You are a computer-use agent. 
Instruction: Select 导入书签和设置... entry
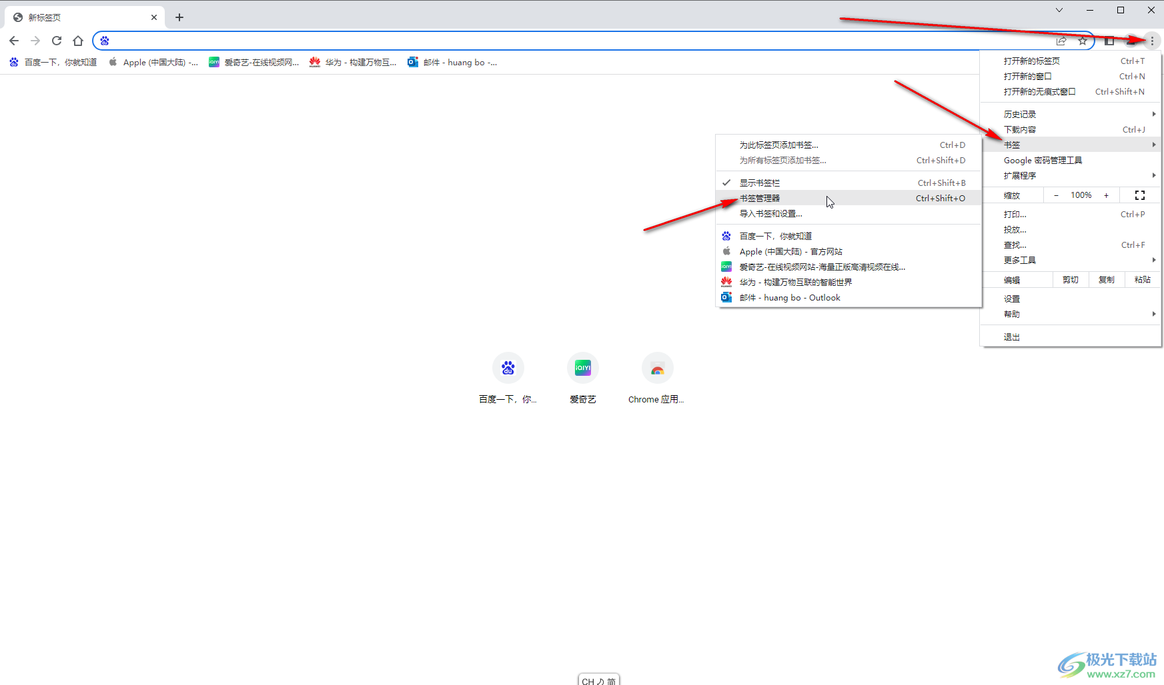848,213
